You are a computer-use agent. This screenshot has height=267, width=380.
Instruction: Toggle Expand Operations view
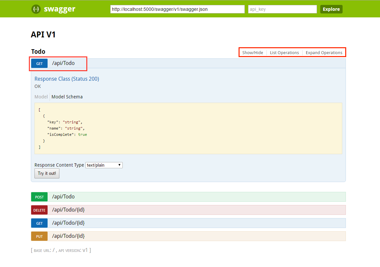coord(324,52)
